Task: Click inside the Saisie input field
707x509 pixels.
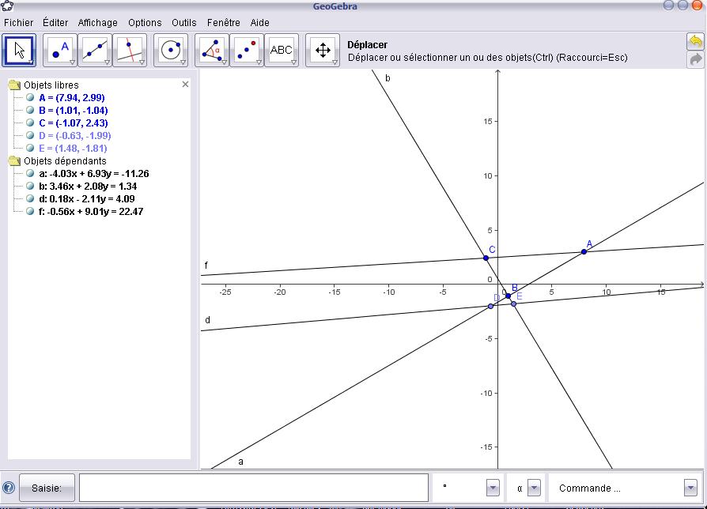Action: 253,488
